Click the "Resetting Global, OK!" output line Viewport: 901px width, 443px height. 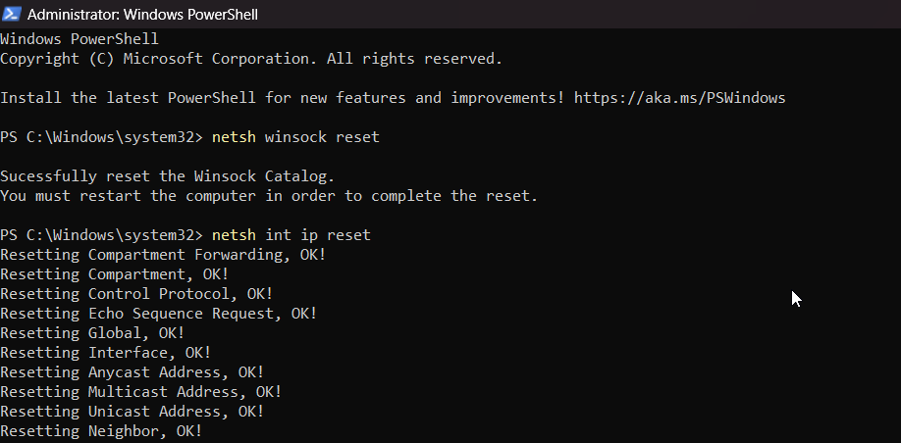(x=91, y=333)
